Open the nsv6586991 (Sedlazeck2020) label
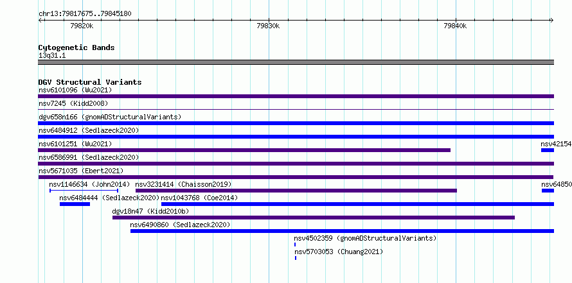This screenshot has height=283, width=572. 89,157
